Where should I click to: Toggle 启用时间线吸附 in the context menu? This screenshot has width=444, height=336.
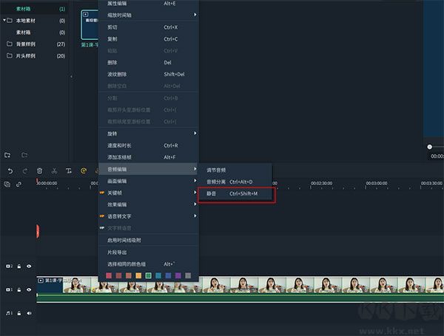(149, 241)
